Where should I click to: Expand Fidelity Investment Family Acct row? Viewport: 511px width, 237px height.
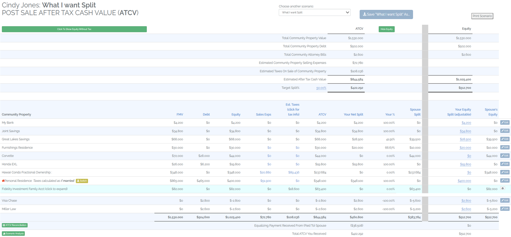tap(34, 189)
